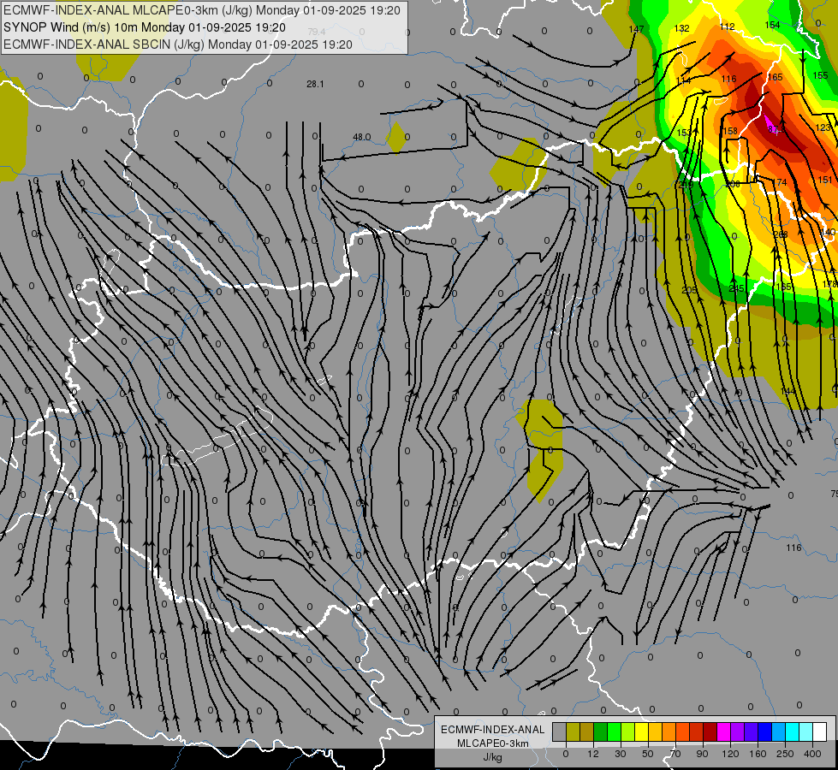Click the 147 value on the map
This screenshot has height=770, width=838.
(x=636, y=29)
